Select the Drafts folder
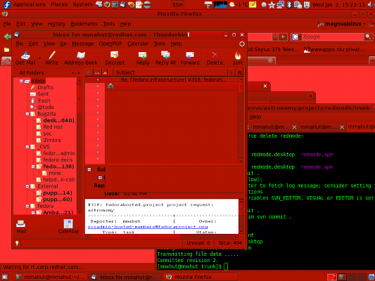375x281 pixels. (x=45, y=87)
